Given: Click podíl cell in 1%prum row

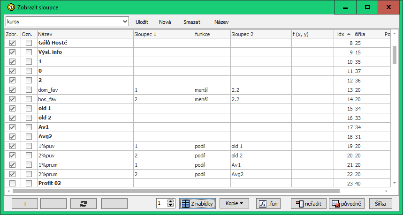Looking at the screenshot, I should click(200, 165).
